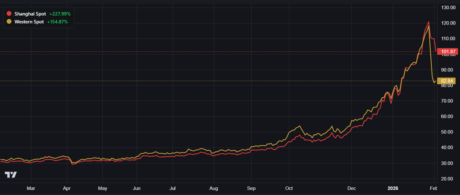The width and height of the screenshot is (460, 195).
Task: Click the 110.00 price axis label
Action: point(448,39)
